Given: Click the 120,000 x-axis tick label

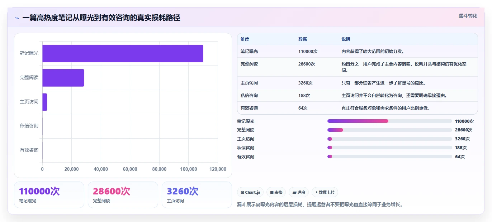Looking at the screenshot, I should click(x=217, y=169).
